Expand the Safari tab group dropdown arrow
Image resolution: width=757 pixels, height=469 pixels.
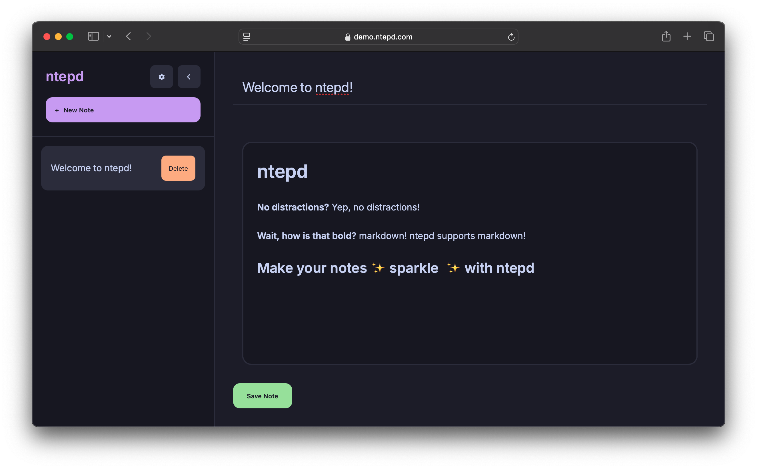[x=109, y=37]
